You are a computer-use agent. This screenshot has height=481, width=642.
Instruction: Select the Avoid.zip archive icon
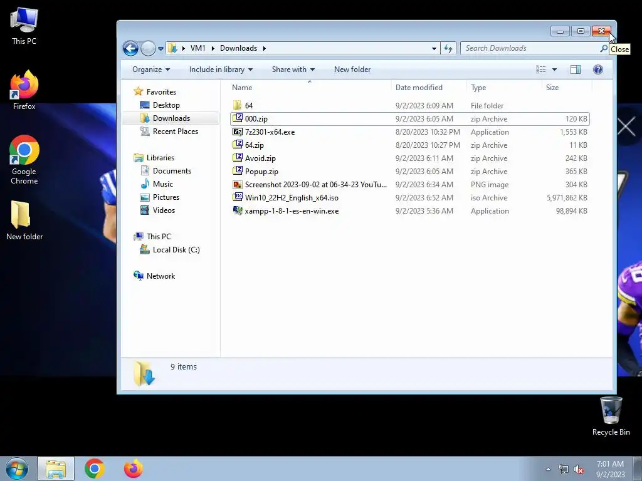click(238, 158)
